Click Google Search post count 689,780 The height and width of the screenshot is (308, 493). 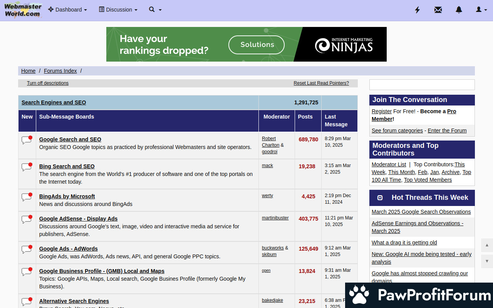pyautogui.click(x=309, y=139)
